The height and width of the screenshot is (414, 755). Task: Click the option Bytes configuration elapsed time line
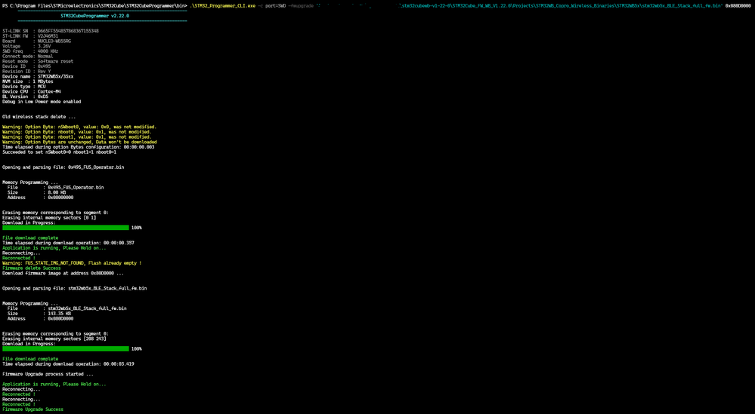79,147
